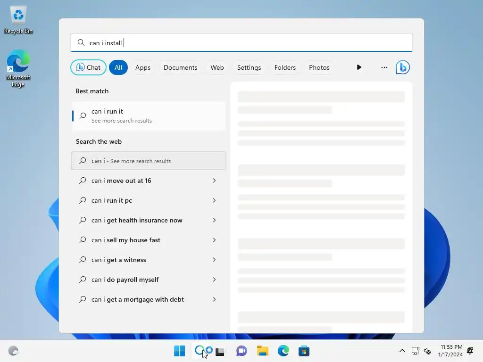Open Microsoft Edge desktop shortcut
The width and height of the screenshot is (483, 362).
click(x=18, y=68)
